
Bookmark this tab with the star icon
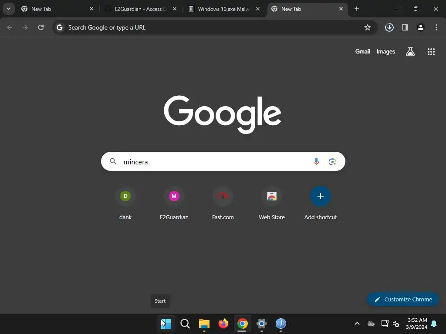[368, 27]
